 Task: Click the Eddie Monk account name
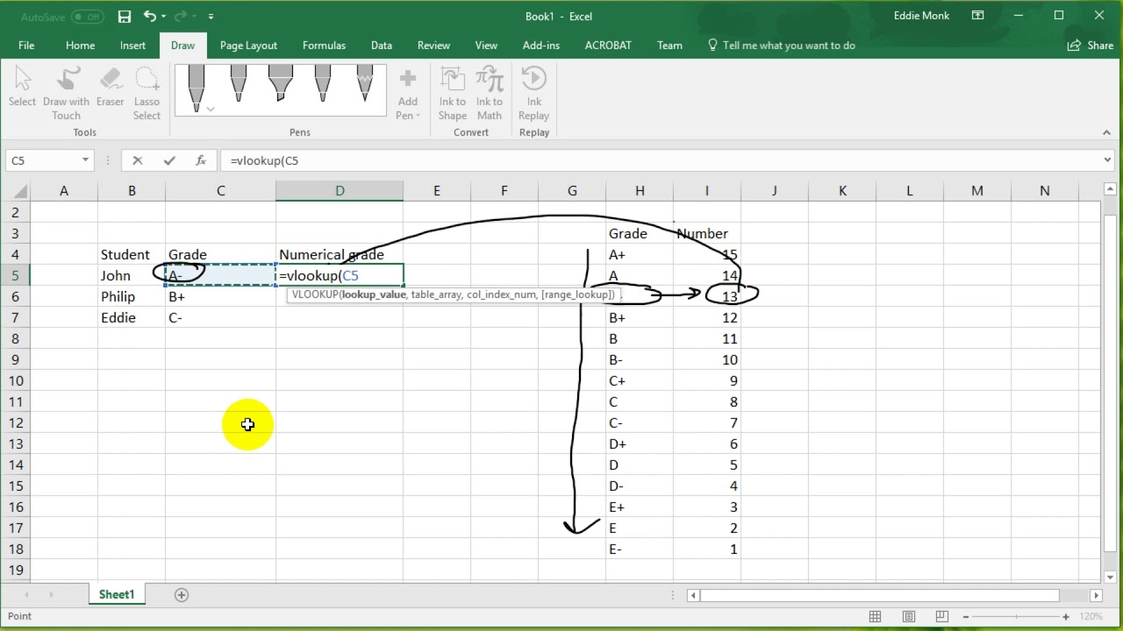click(922, 16)
